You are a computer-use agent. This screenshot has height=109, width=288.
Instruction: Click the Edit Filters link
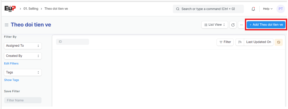click(x=11, y=64)
